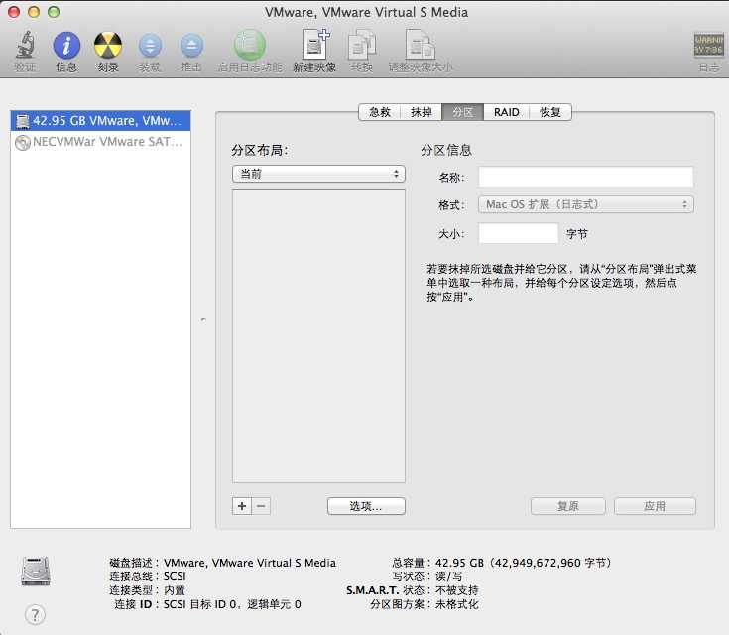Click the partition Name (名称) field
Viewport: 729px width, 635px height.
pyautogui.click(x=586, y=177)
